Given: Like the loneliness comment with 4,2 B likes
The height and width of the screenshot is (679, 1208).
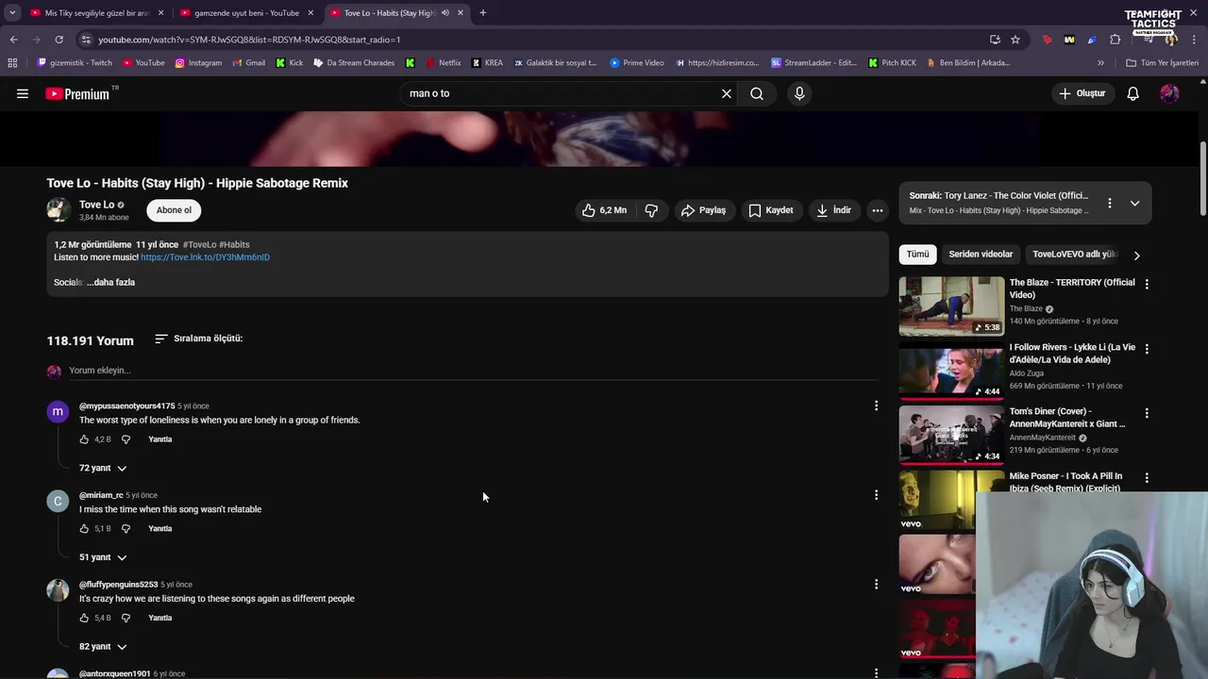Looking at the screenshot, I should coord(84,439).
